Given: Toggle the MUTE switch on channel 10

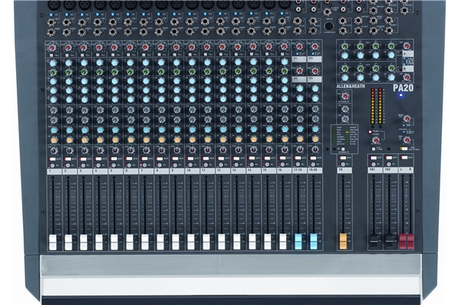Looking at the screenshot, I should 190,159.
